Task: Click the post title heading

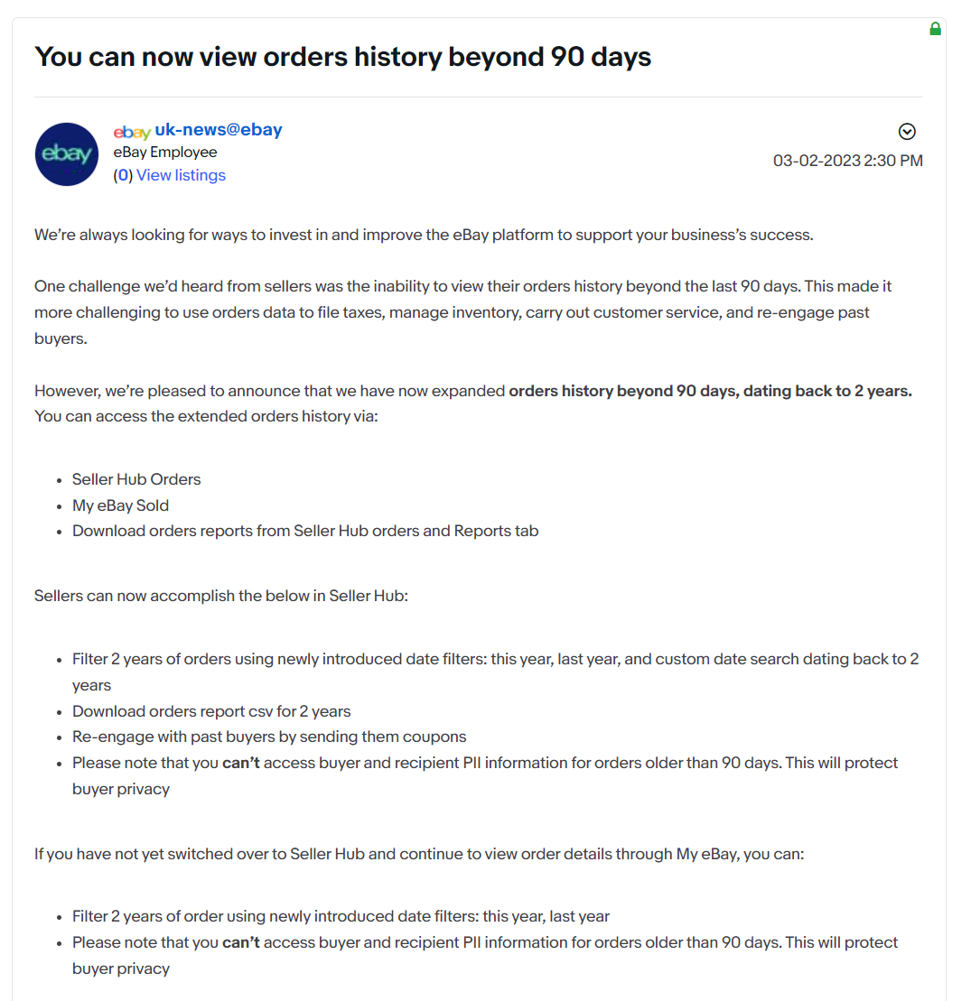Action: [x=342, y=57]
